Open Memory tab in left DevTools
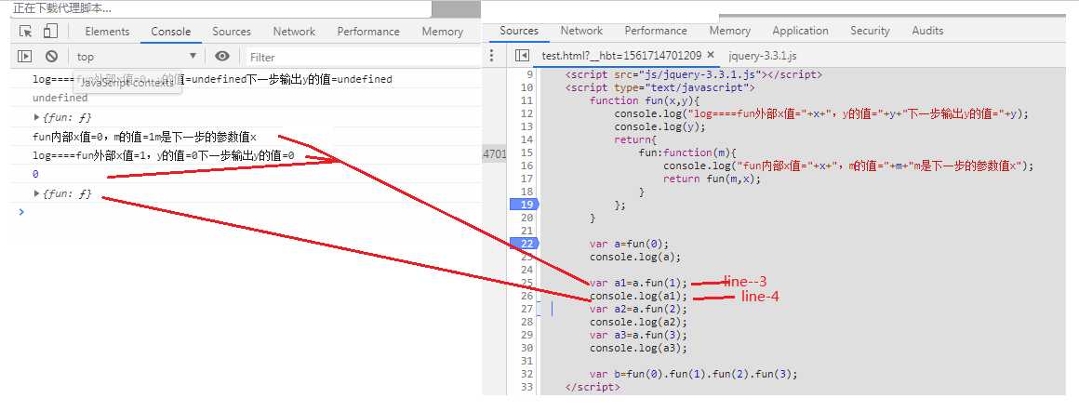 pyautogui.click(x=443, y=32)
